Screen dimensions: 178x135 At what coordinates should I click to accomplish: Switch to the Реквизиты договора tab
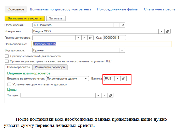click(50, 67)
